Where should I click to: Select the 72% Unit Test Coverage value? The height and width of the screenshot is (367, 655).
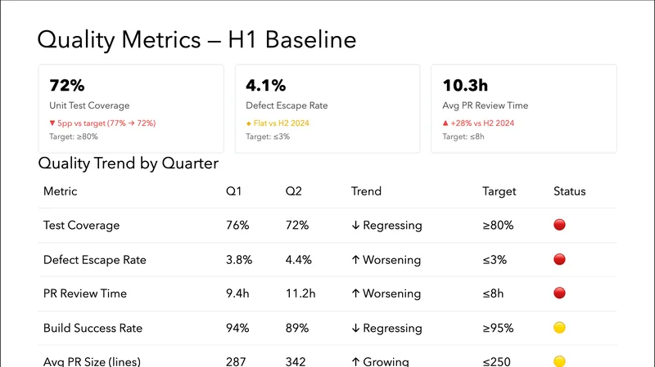pyautogui.click(x=67, y=85)
